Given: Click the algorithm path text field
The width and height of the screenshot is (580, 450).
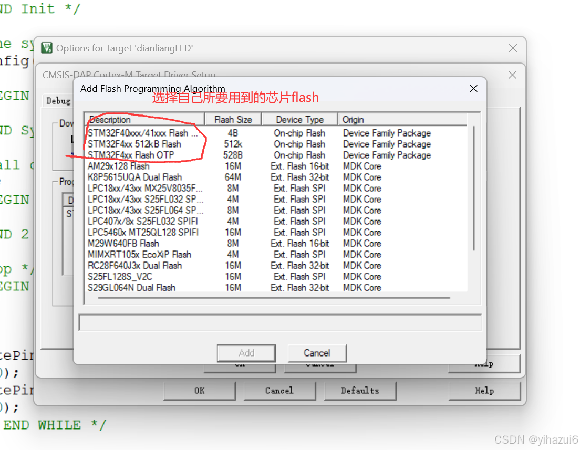Looking at the screenshot, I should [280, 323].
